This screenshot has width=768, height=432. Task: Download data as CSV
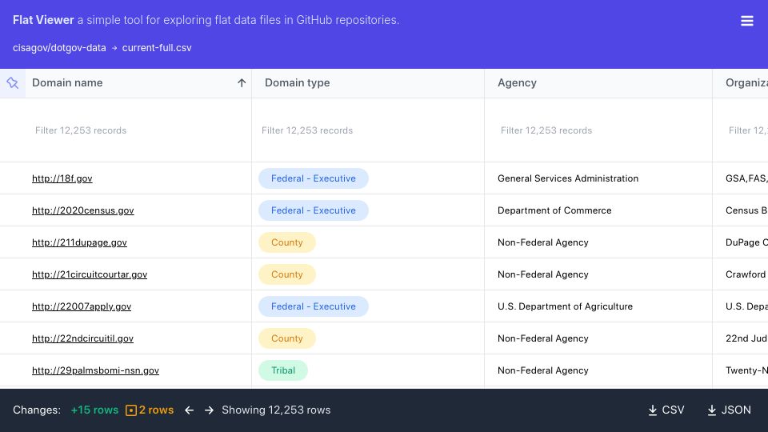pyautogui.click(x=666, y=410)
